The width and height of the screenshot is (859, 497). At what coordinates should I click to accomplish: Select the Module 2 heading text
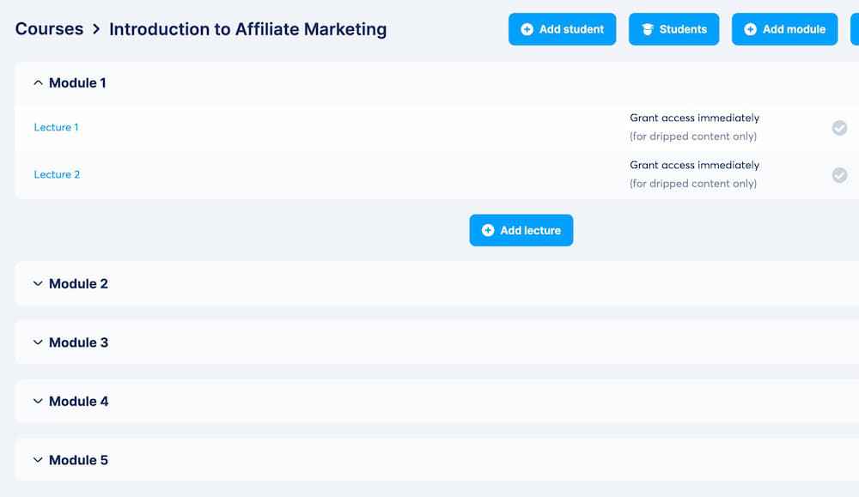[78, 283]
